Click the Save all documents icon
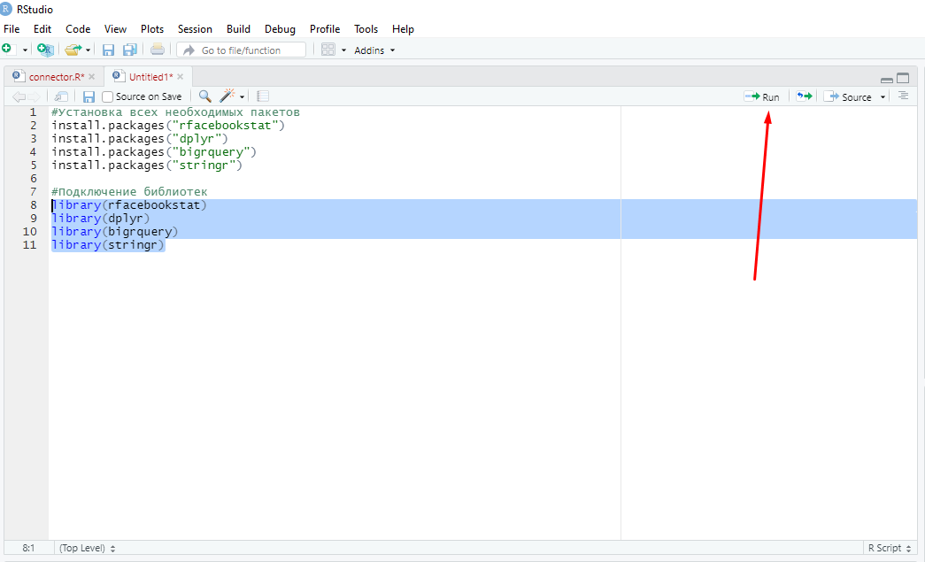925x562 pixels. click(x=130, y=50)
